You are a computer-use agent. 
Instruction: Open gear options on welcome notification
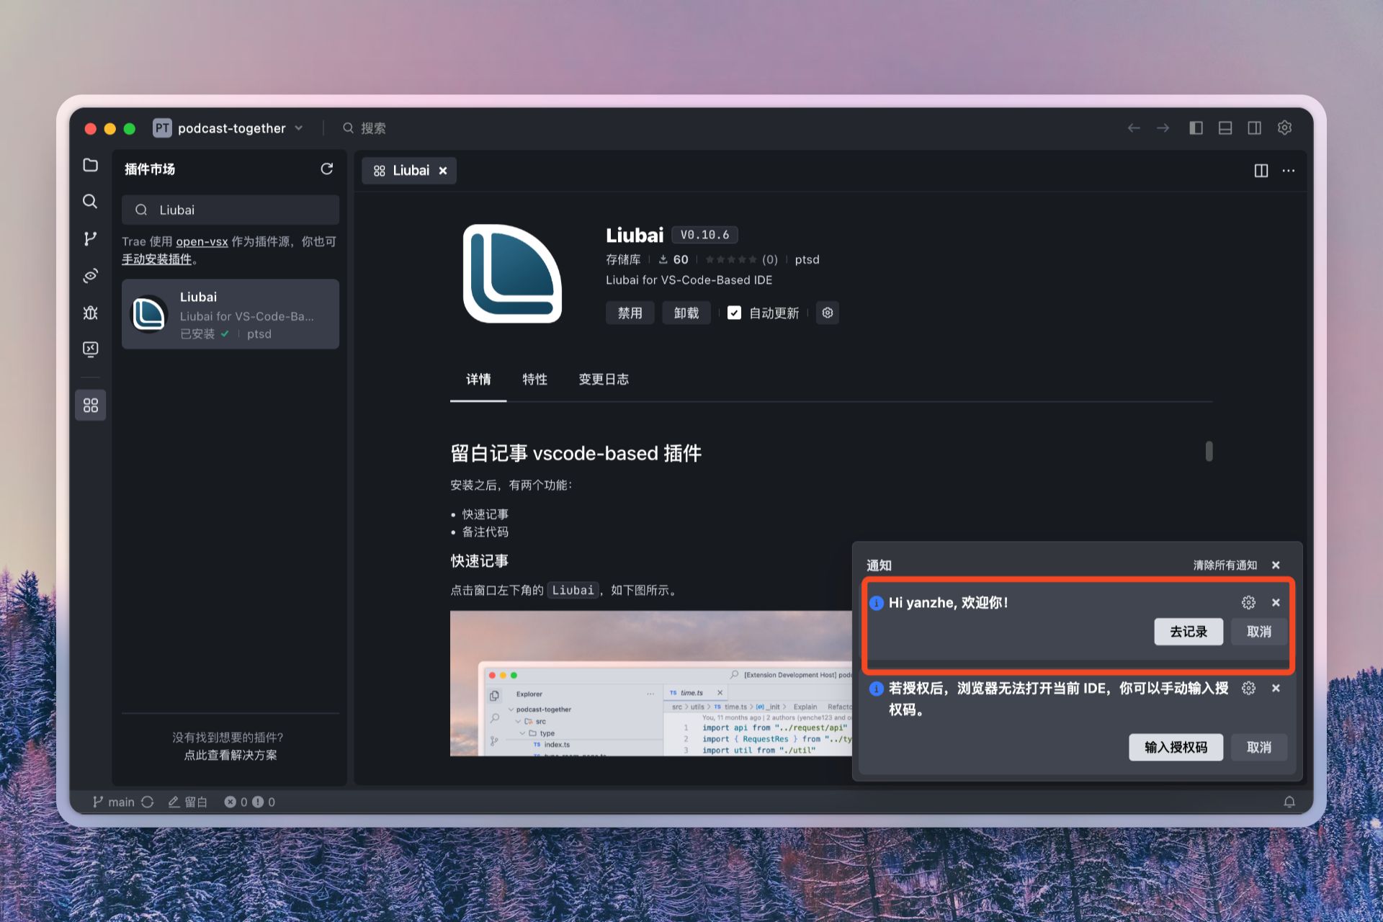pyautogui.click(x=1248, y=602)
